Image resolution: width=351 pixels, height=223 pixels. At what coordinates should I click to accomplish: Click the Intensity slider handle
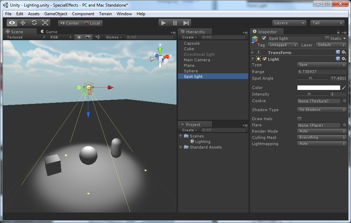(x=309, y=95)
